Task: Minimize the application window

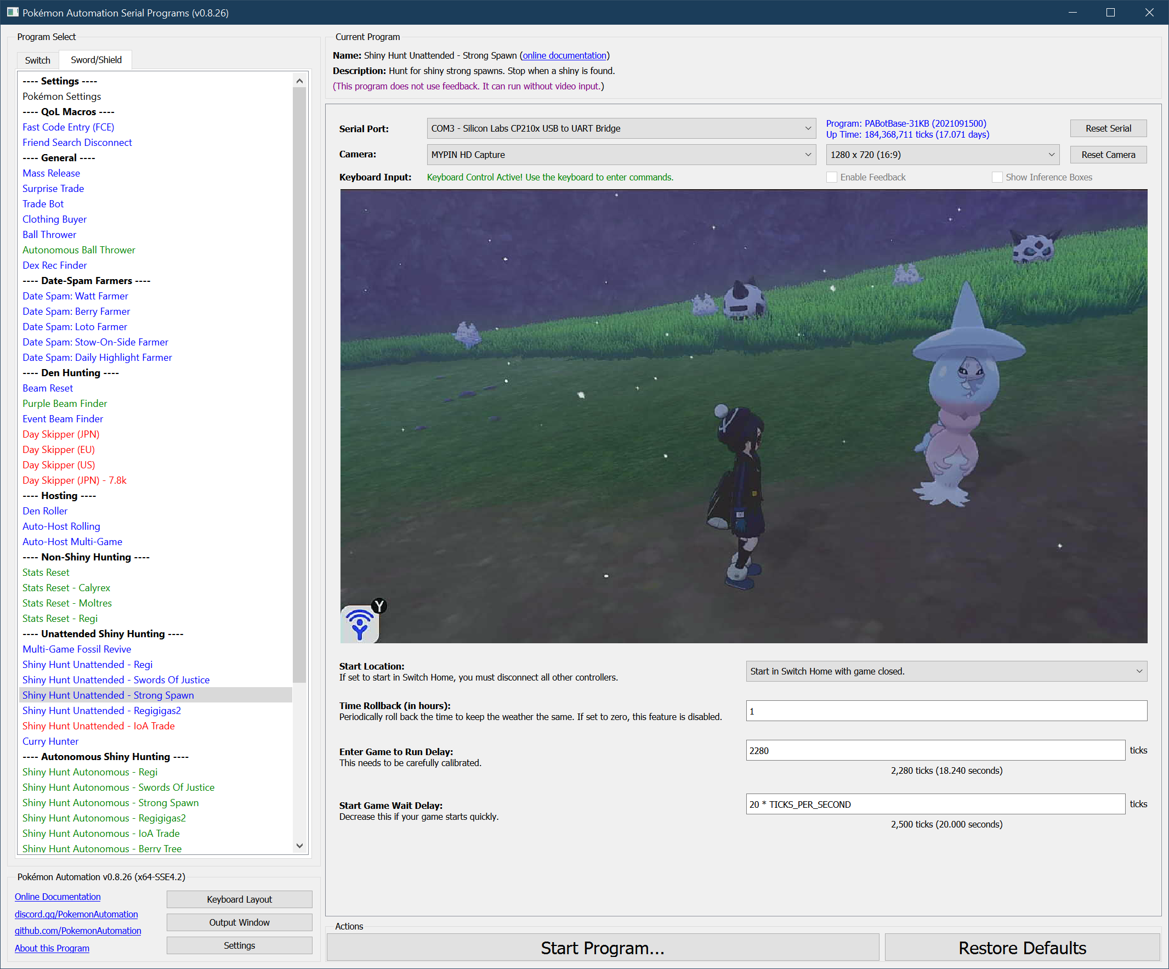Action: tap(1072, 12)
